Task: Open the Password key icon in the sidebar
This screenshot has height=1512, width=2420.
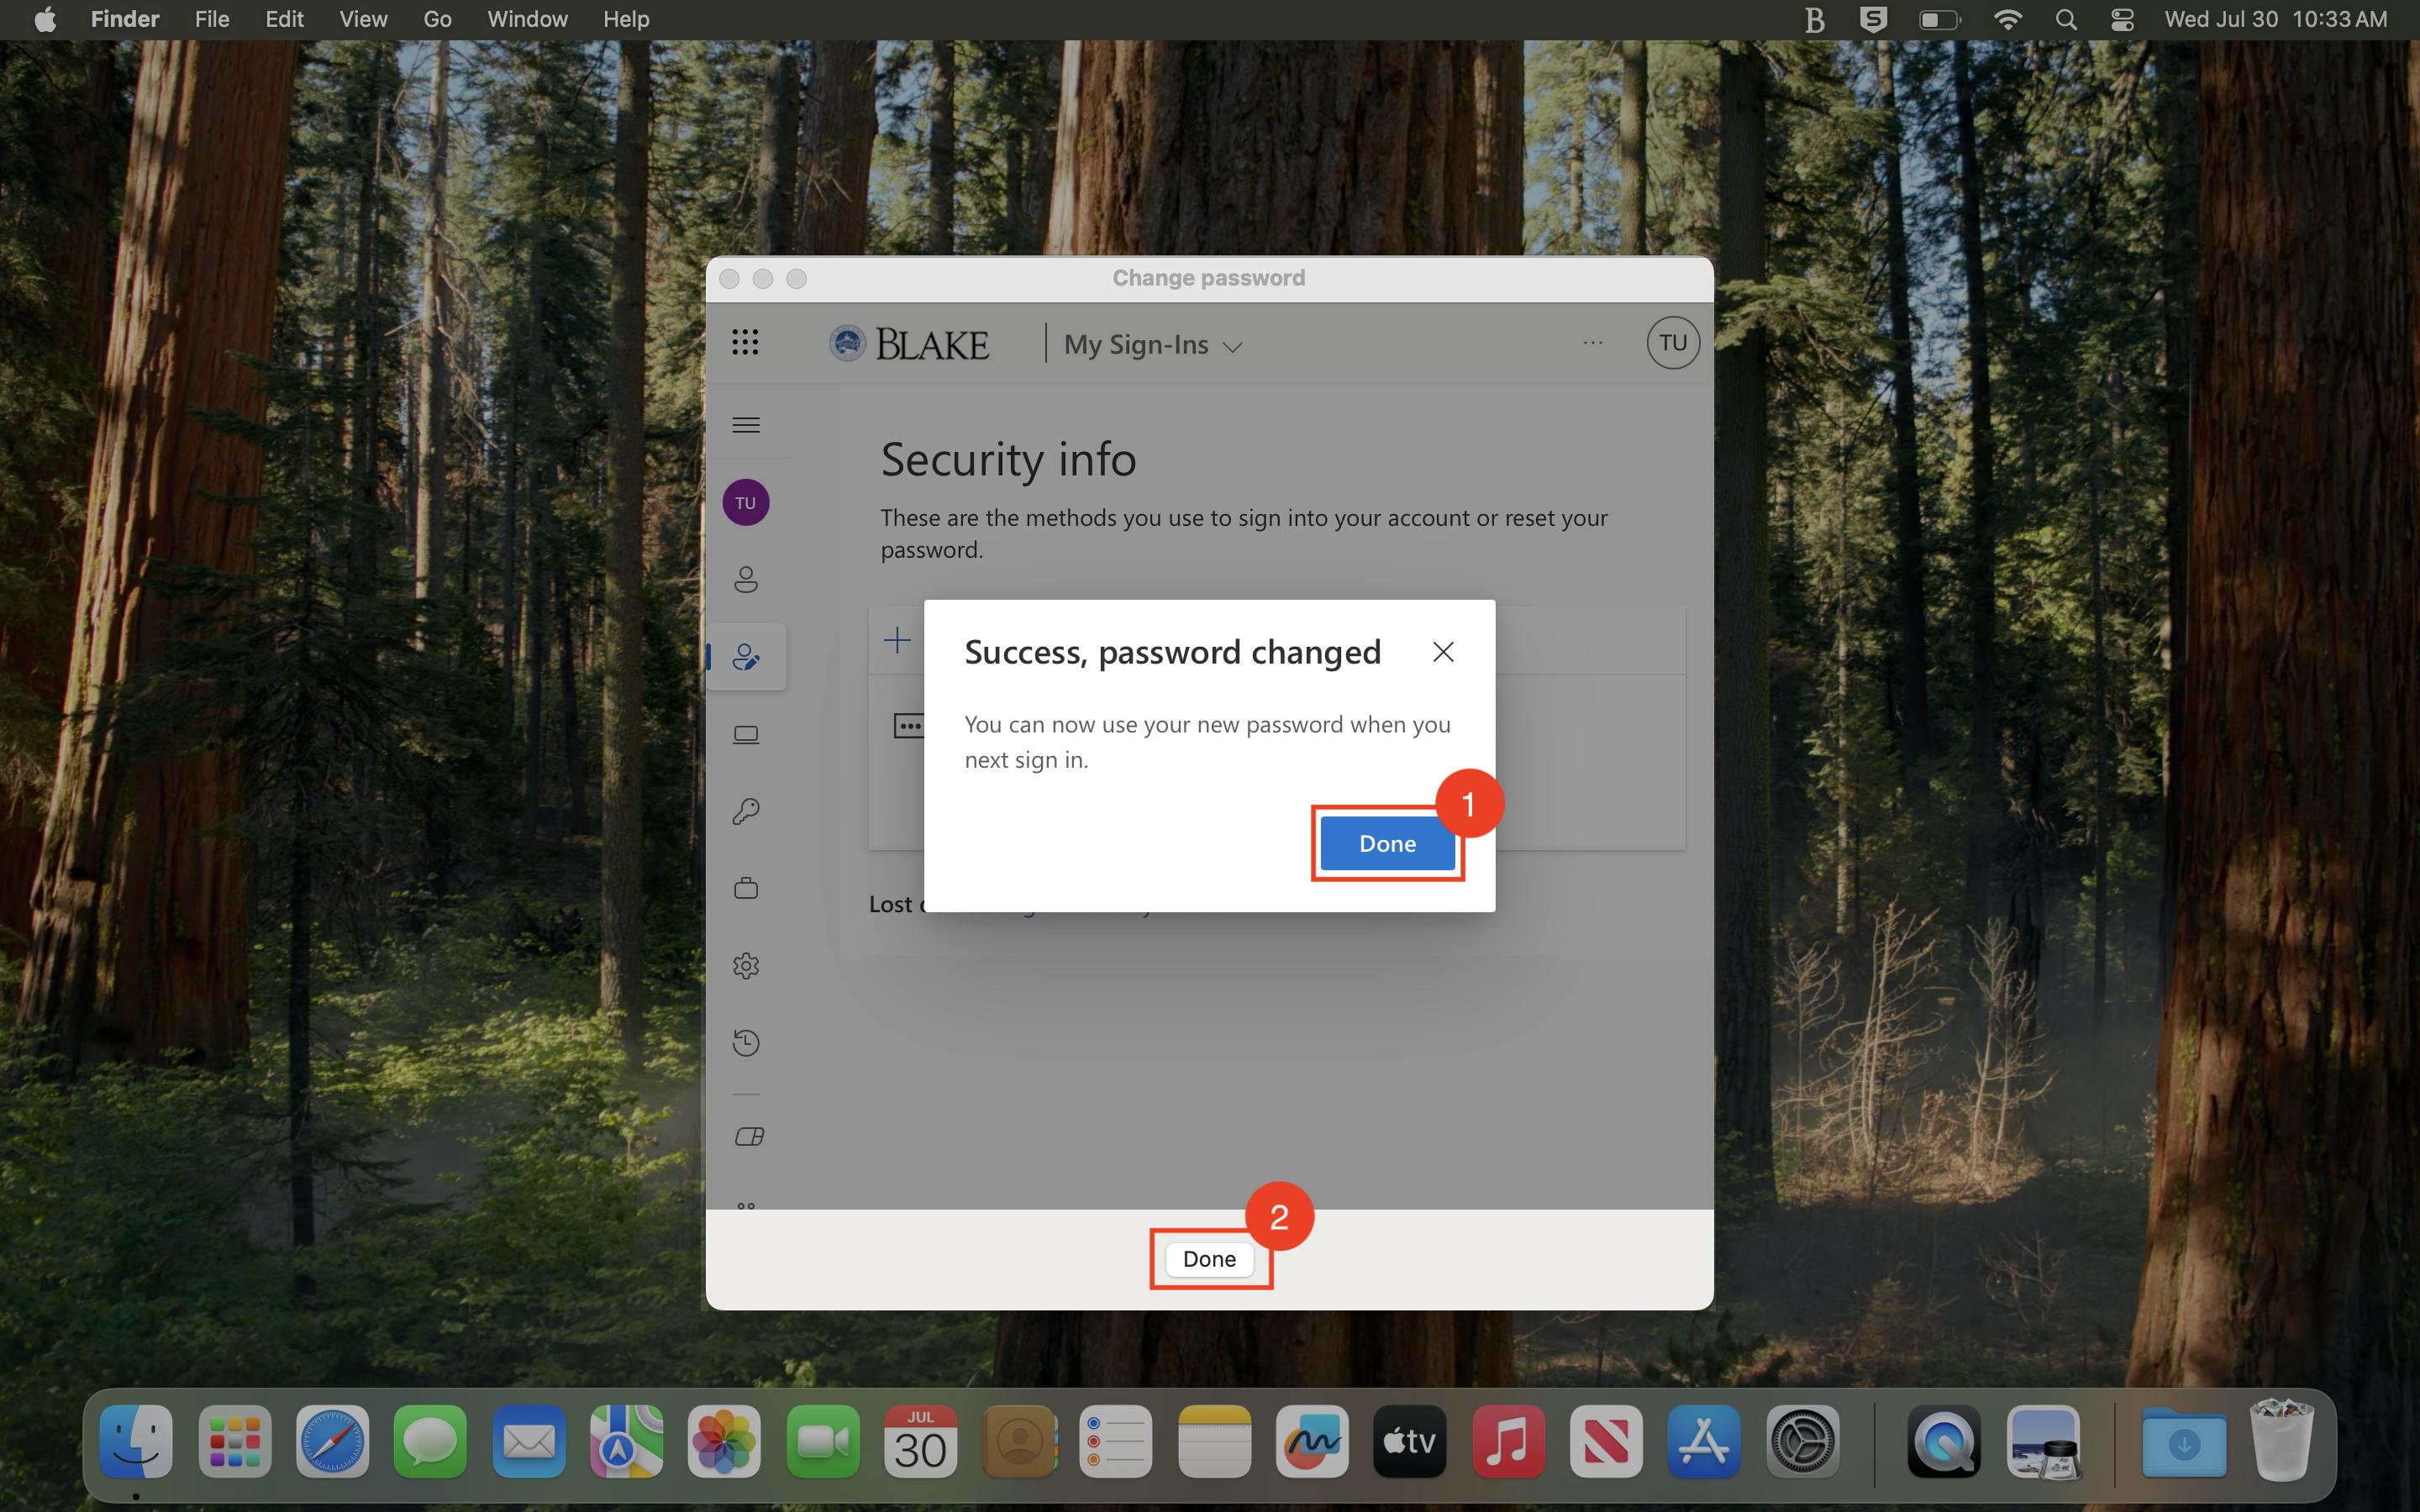Action: click(746, 811)
